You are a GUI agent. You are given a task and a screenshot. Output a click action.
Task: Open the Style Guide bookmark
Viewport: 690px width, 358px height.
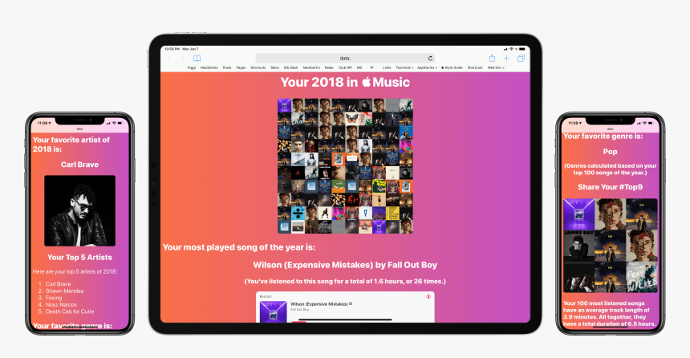point(453,67)
